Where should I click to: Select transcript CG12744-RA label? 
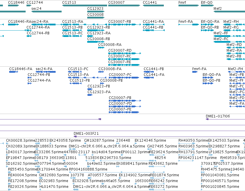38,27
